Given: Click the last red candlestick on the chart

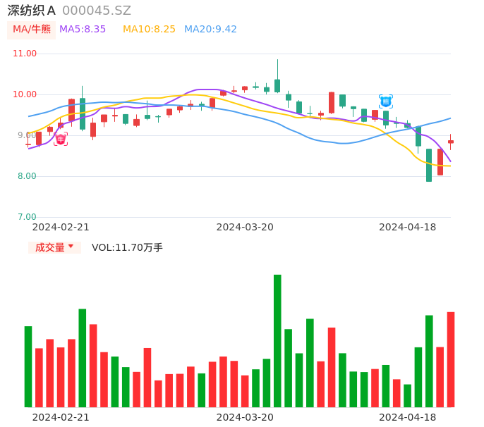Looking at the screenshot, I should [x=451, y=142].
